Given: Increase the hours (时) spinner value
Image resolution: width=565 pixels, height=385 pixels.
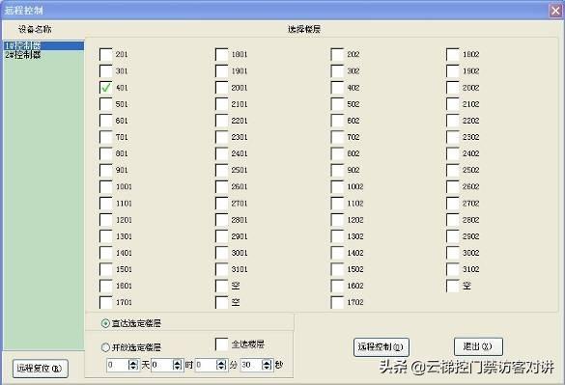Looking at the screenshot, I should tap(178, 363).
